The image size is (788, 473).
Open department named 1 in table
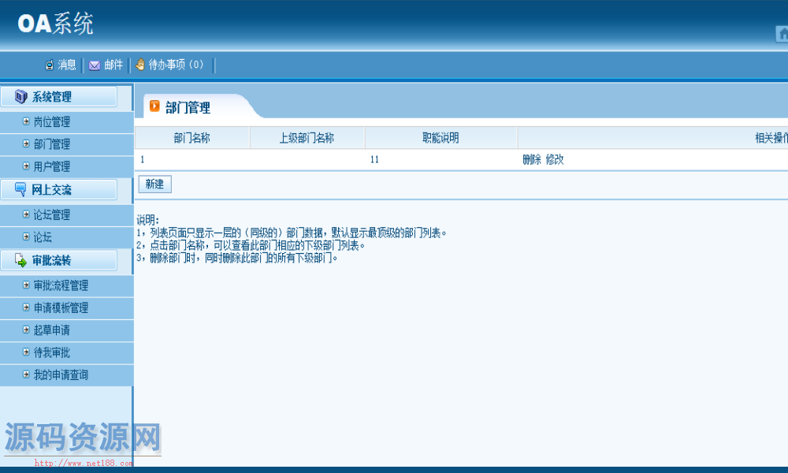143,160
